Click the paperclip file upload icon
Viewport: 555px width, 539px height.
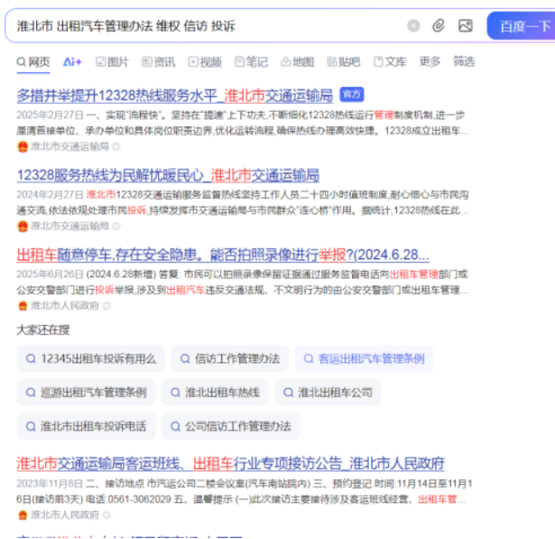(x=439, y=26)
